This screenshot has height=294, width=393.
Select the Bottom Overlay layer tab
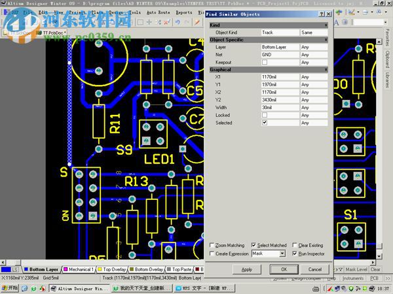(146, 269)
